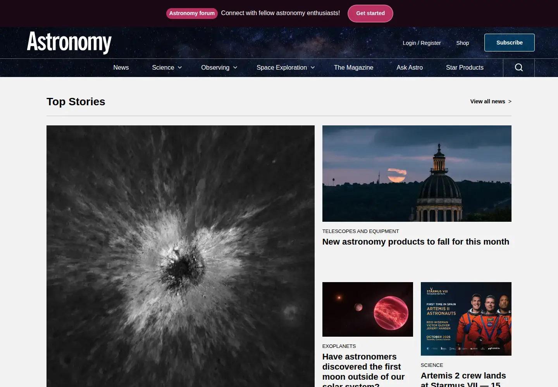Open Star Products page
This screenshot has width=558, height=387.
465,68
